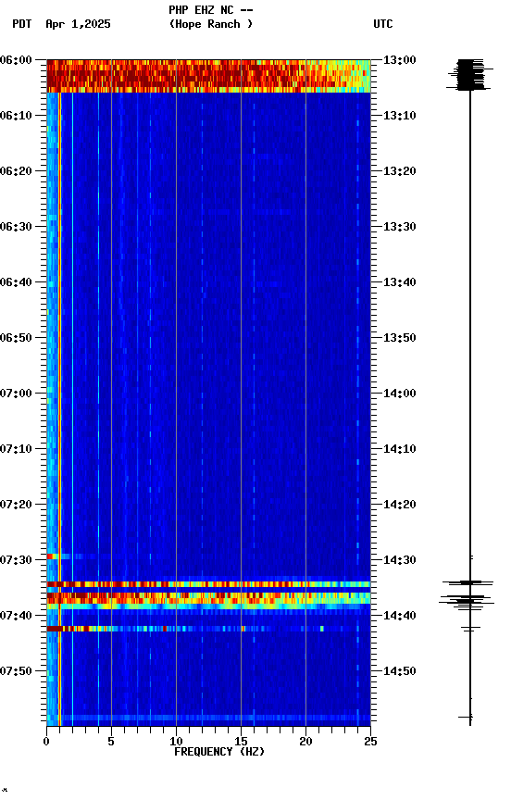Click the '13:30' UTC time label
Viewport: 511px width, 800px height.
[x=400, y=227]
